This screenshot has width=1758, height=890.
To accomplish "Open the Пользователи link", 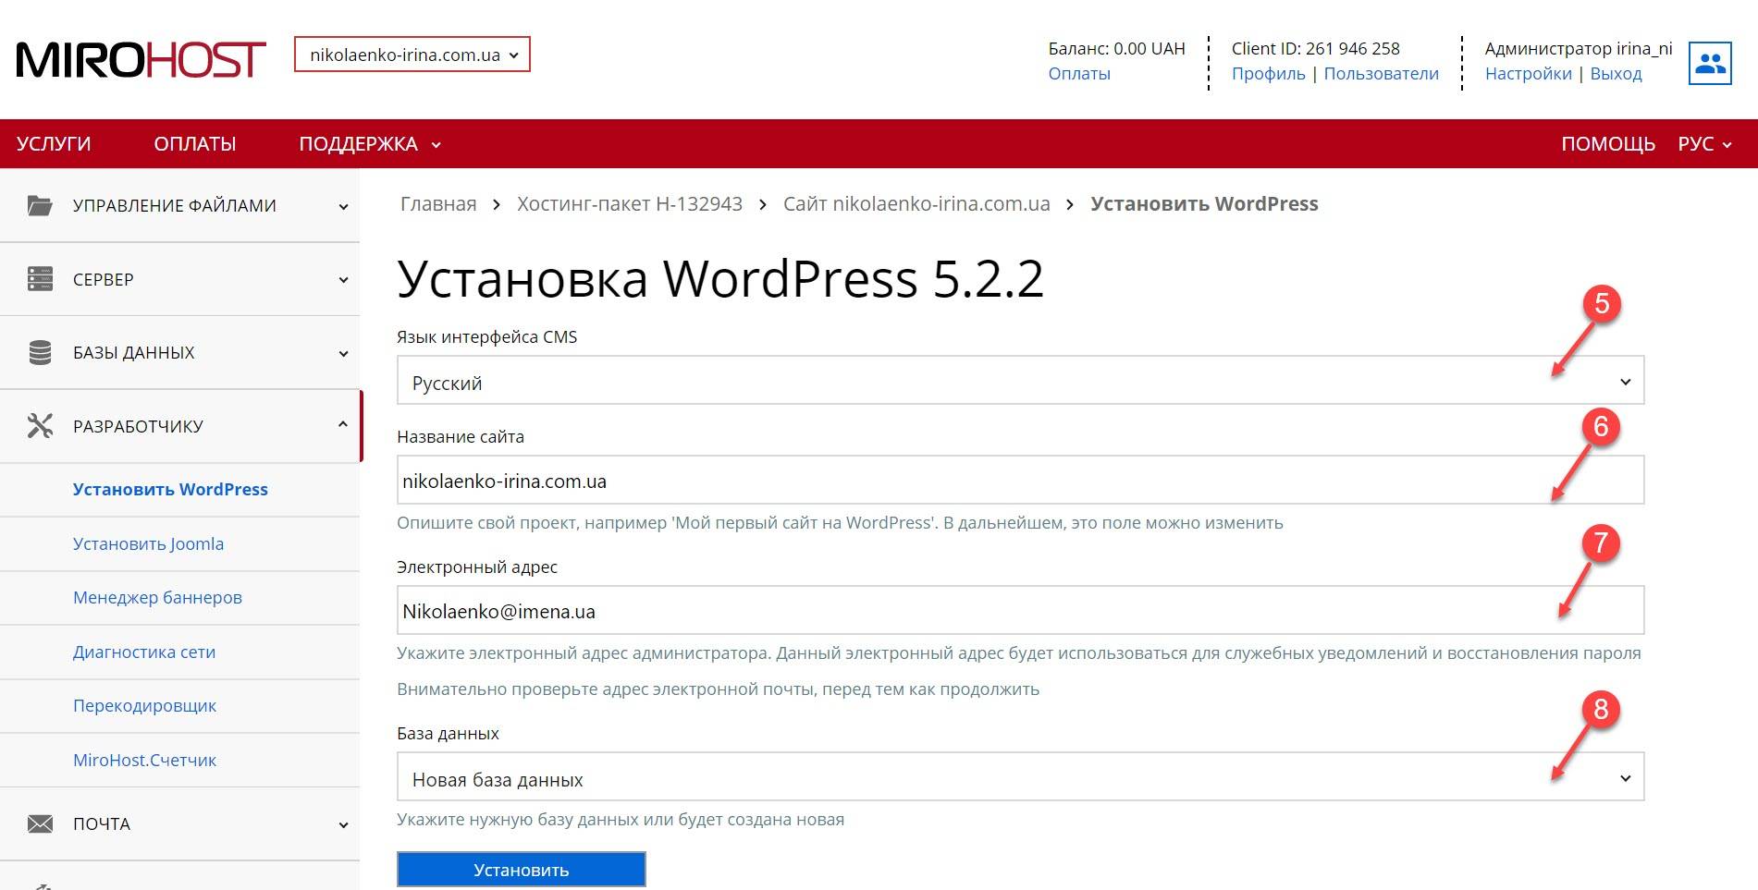I will (1381, 73).
